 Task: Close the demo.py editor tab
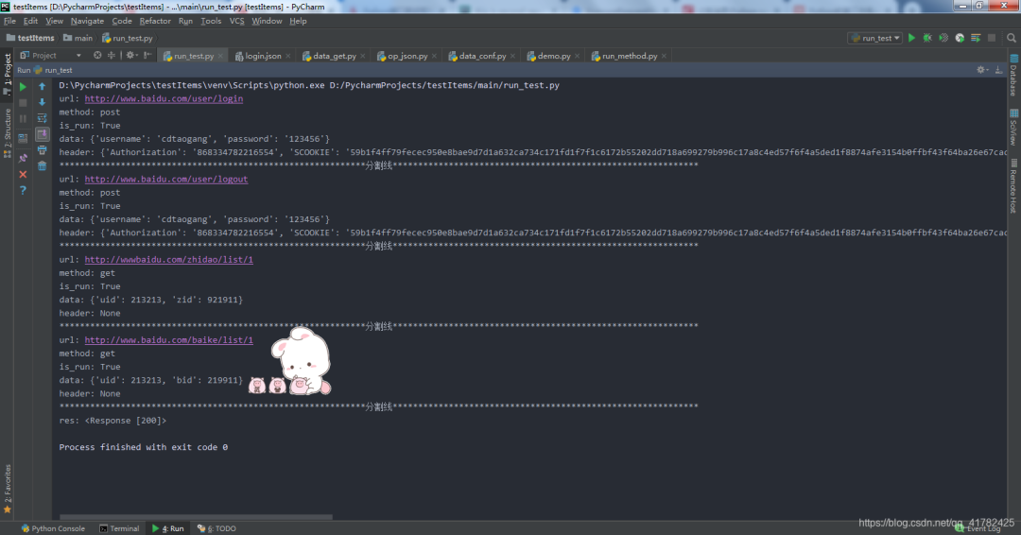(577, 56)
